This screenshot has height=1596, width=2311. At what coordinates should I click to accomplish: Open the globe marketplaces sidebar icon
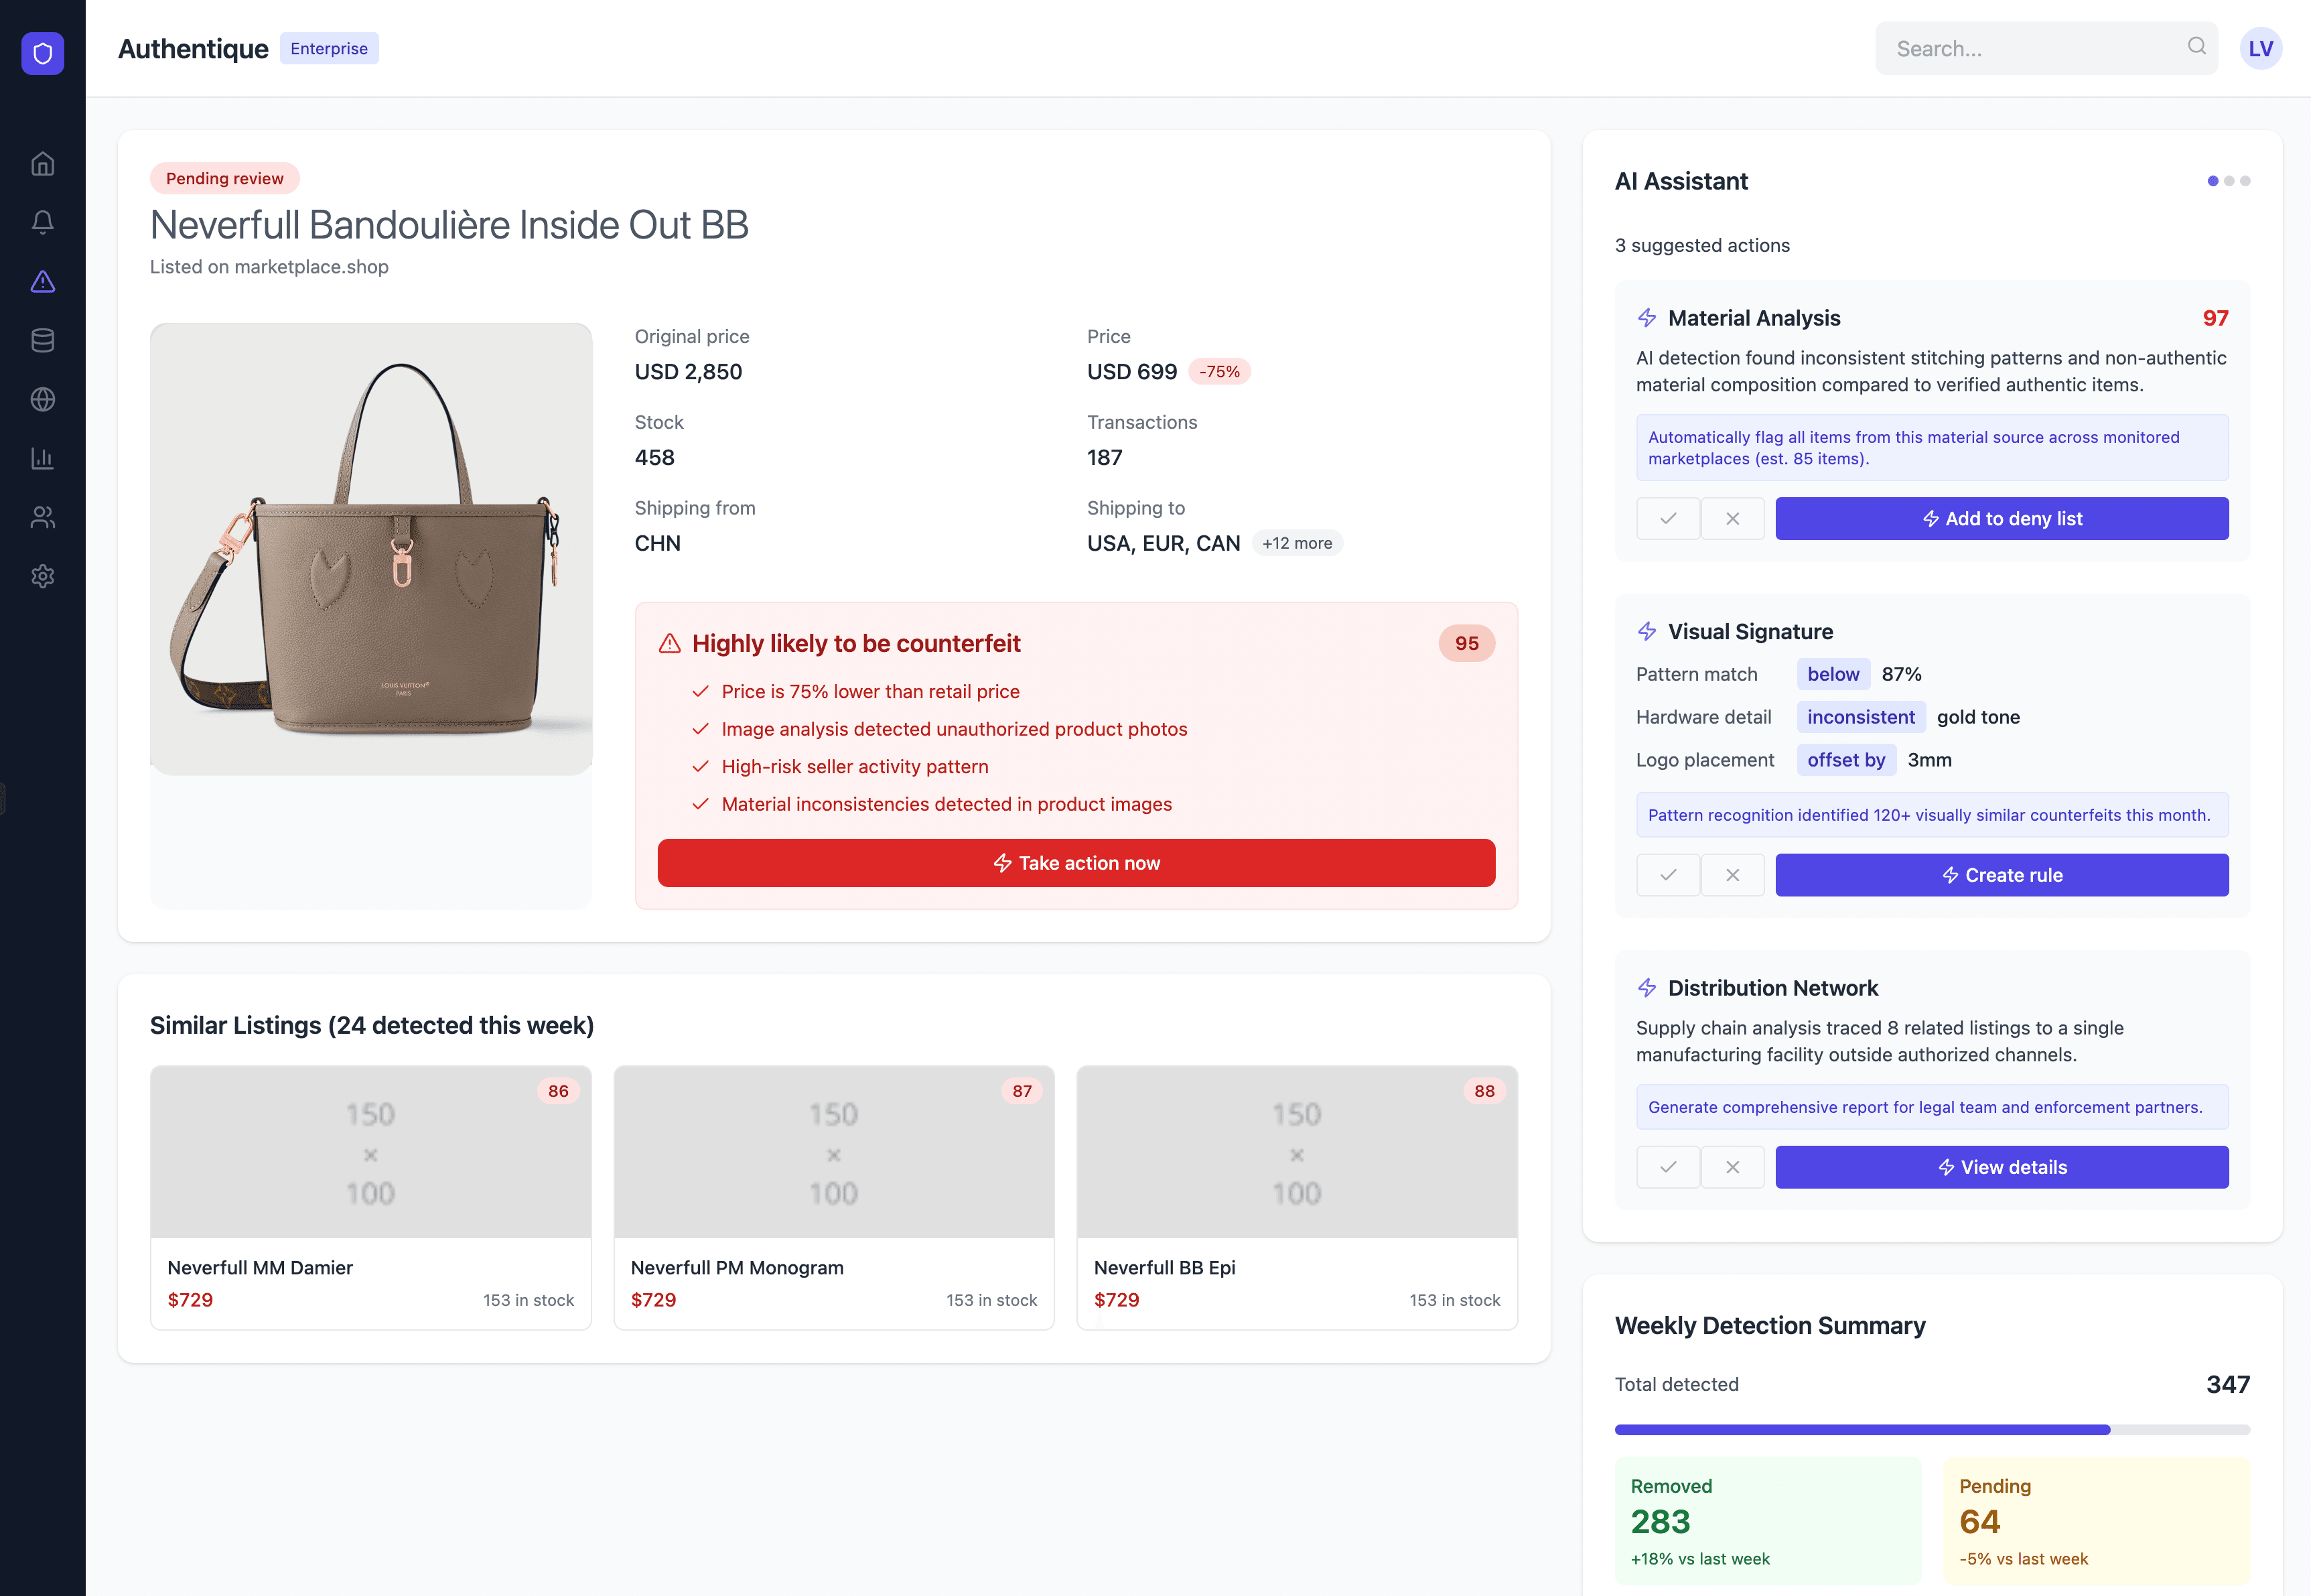tap(43, 399)
